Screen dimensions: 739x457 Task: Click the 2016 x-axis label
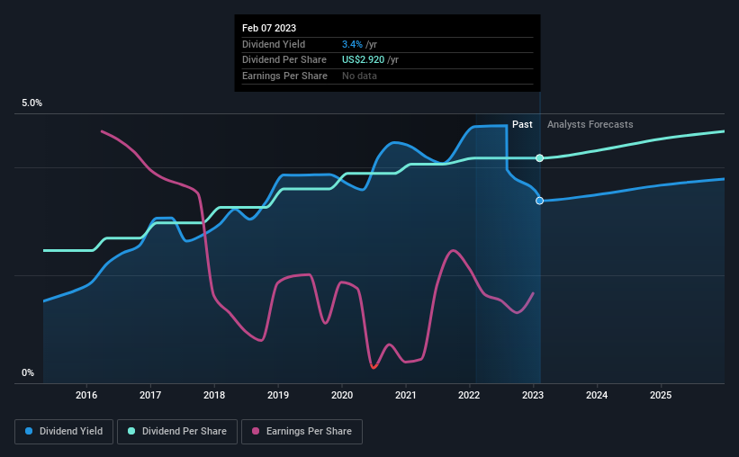[86, 395]
